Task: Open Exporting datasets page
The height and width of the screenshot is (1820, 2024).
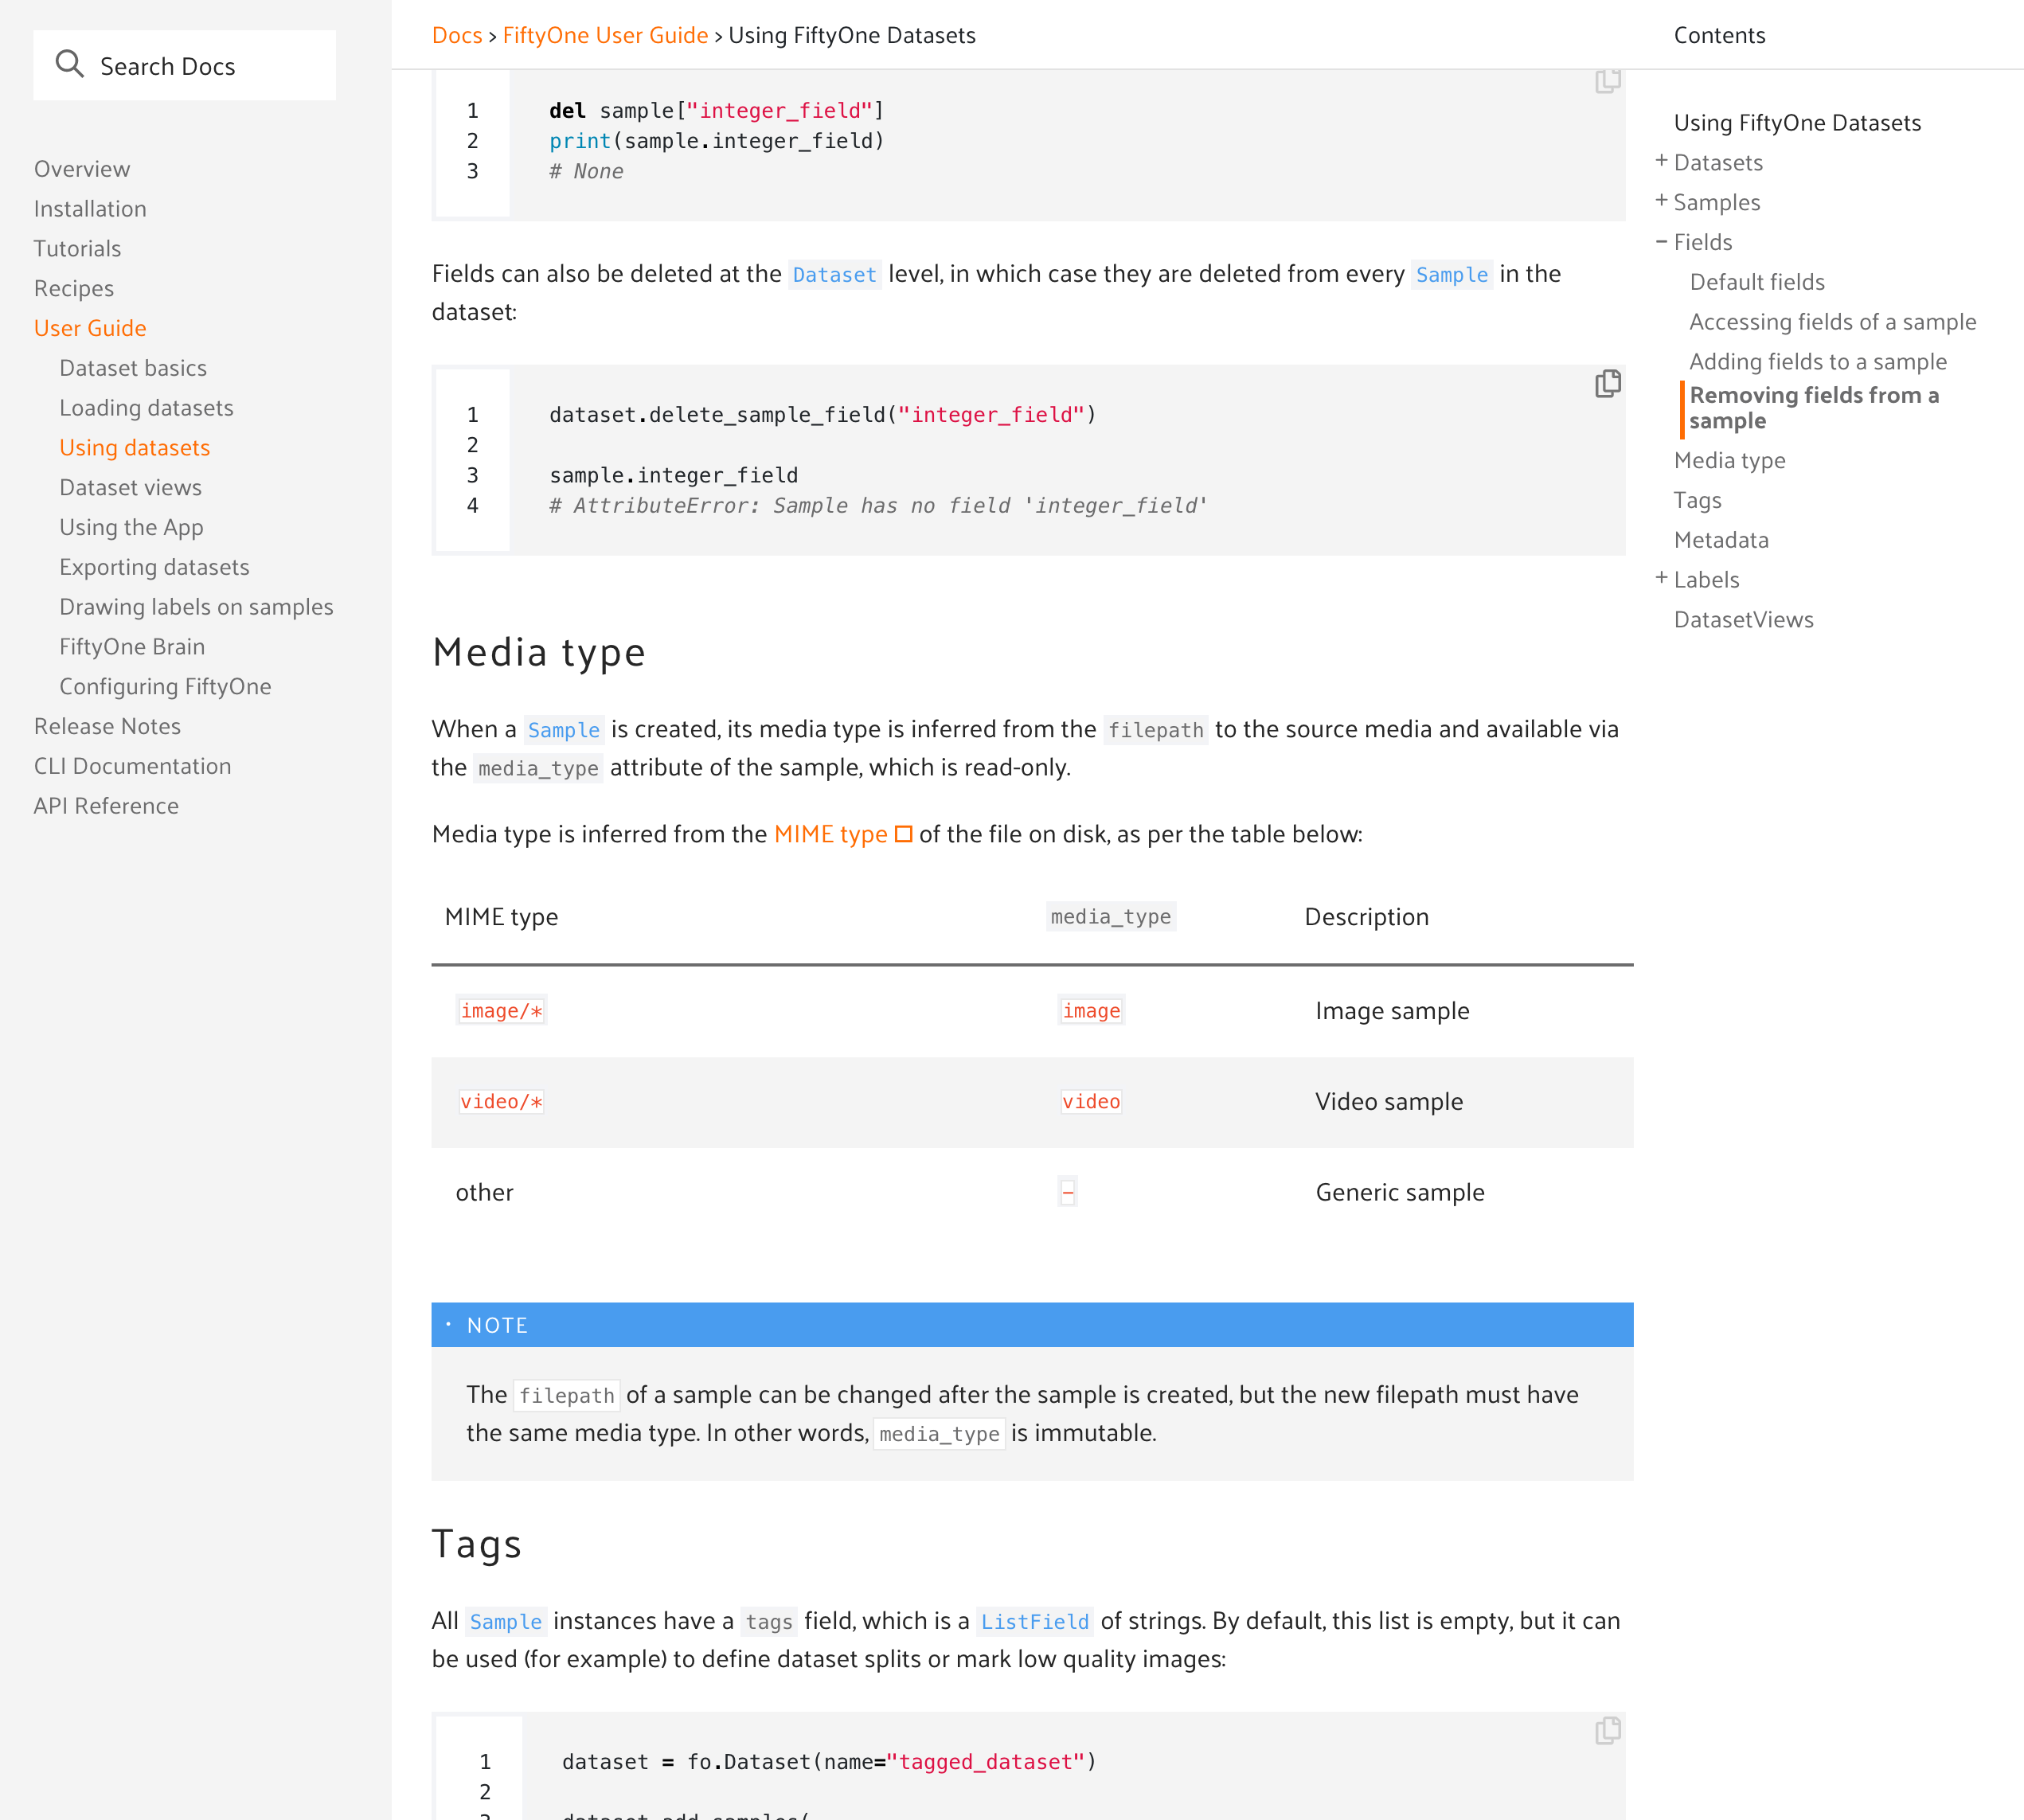Action: click(x=154, y=566)
